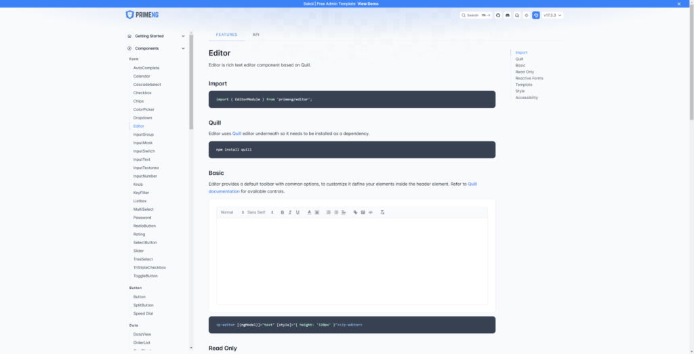Open the discussions chat bubbles icon

pyautogui.click(x=517, y=15)
